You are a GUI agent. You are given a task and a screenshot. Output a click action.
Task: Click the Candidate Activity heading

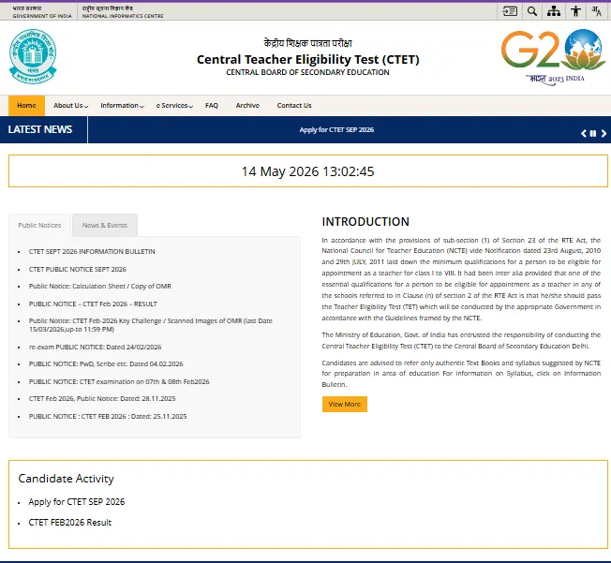click(x=67, y=479)
